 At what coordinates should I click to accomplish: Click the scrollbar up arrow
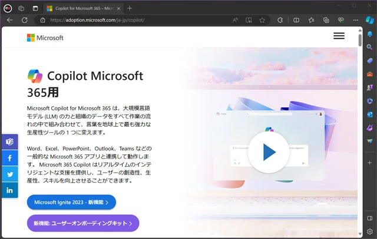(x=360, y=31)
